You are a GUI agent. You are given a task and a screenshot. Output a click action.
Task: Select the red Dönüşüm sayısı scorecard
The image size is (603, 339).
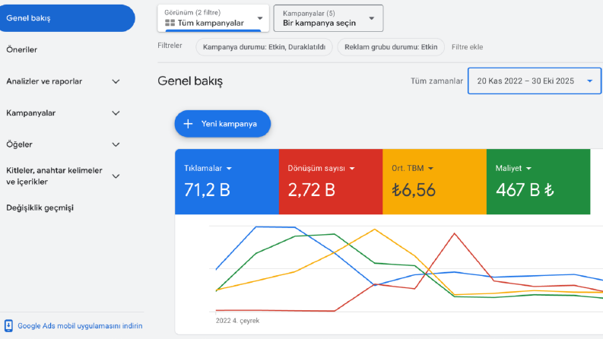(x=331, y=182)
